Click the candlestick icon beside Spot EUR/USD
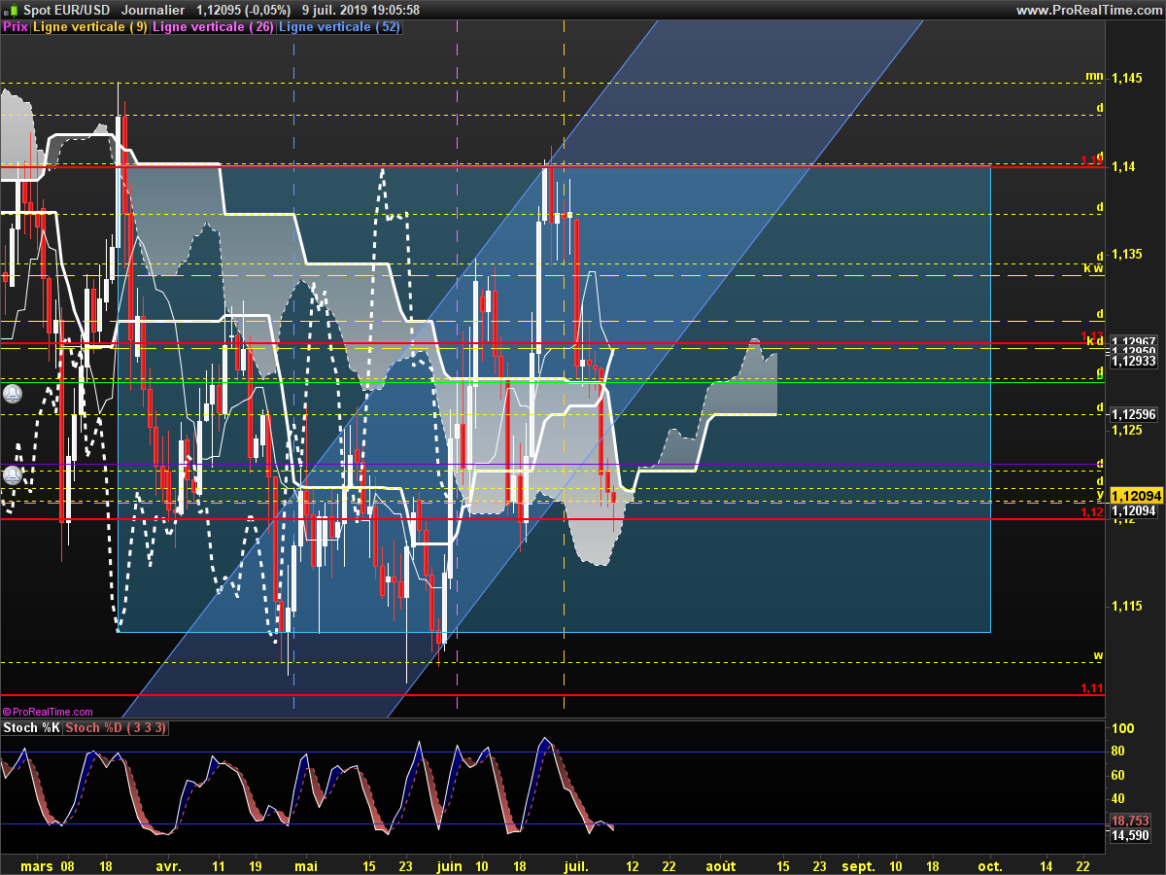 click(x=11, y=10)
